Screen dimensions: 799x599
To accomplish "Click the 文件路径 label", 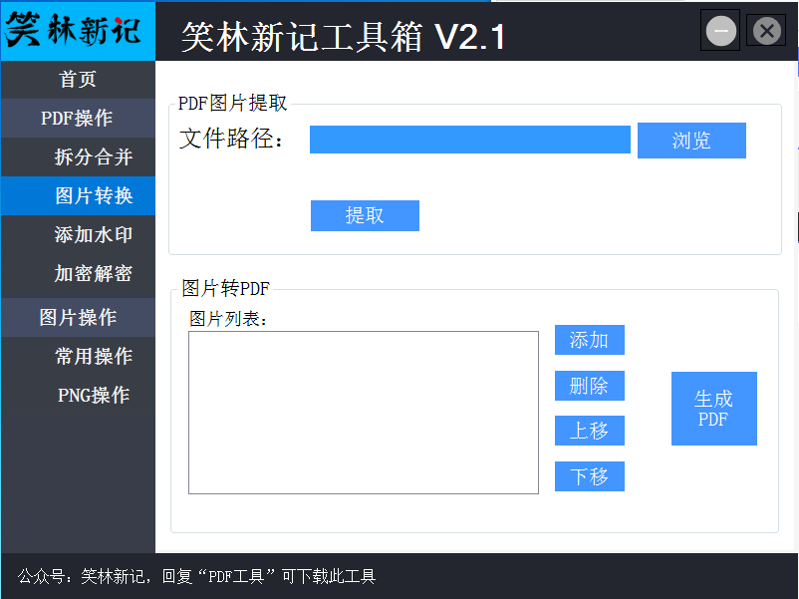I will (x=230, y=139).
